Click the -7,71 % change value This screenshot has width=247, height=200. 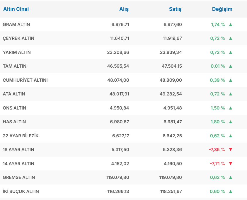click(217, 164)
